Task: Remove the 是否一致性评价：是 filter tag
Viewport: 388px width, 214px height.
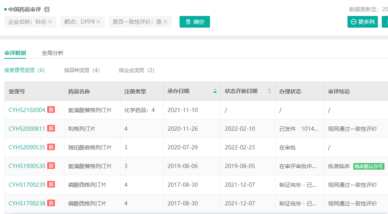Action: point(165,22)
